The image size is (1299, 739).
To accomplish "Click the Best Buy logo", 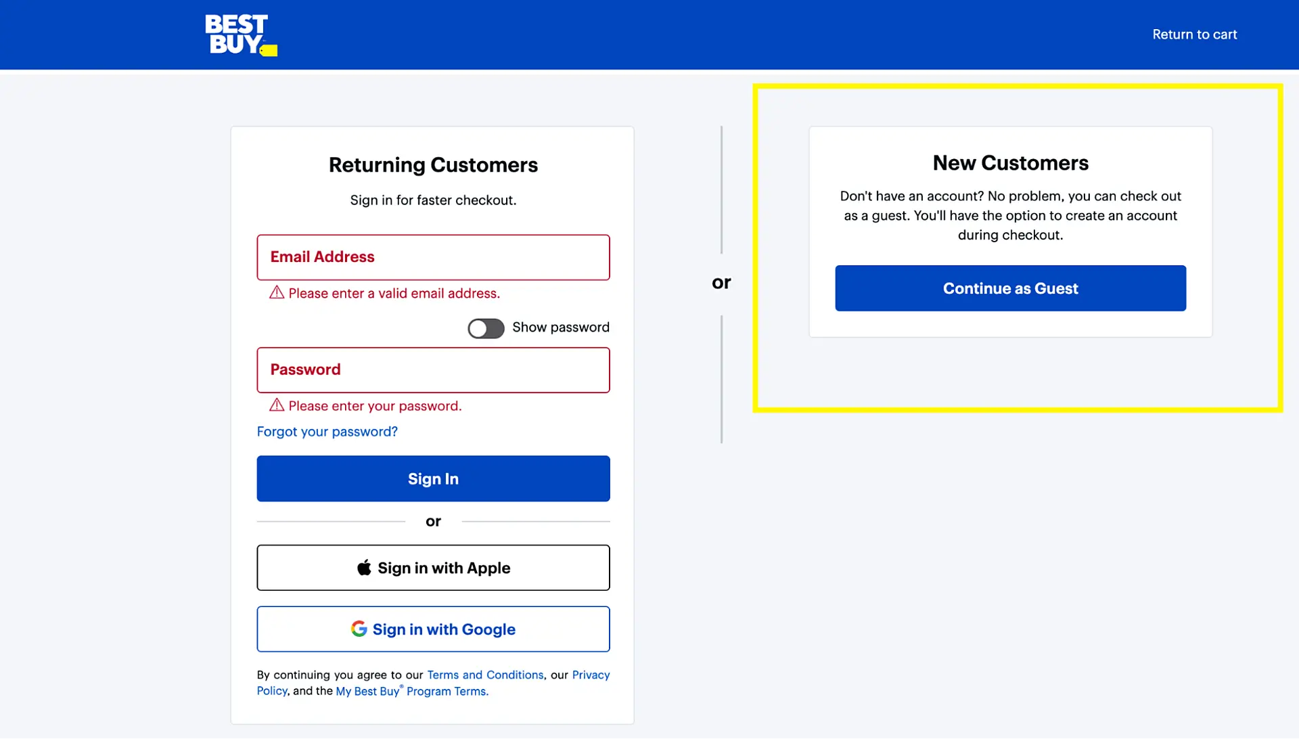I will tap(240, 34).
